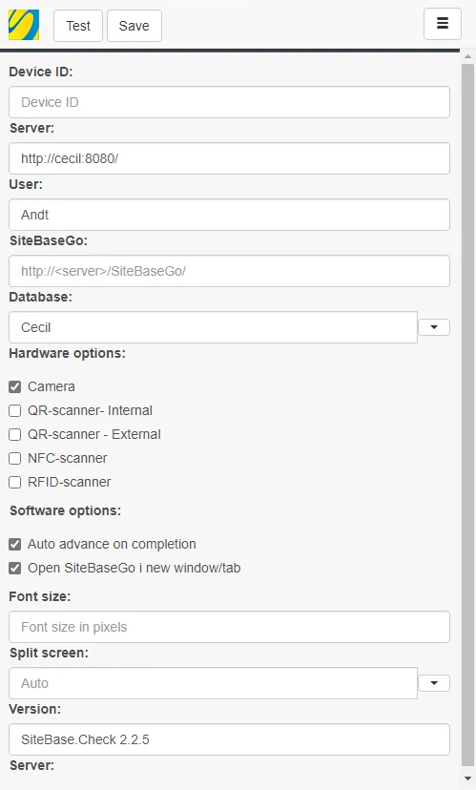Focus the Font size in pixels field
The image size is (476, 790).
point(229,627)
